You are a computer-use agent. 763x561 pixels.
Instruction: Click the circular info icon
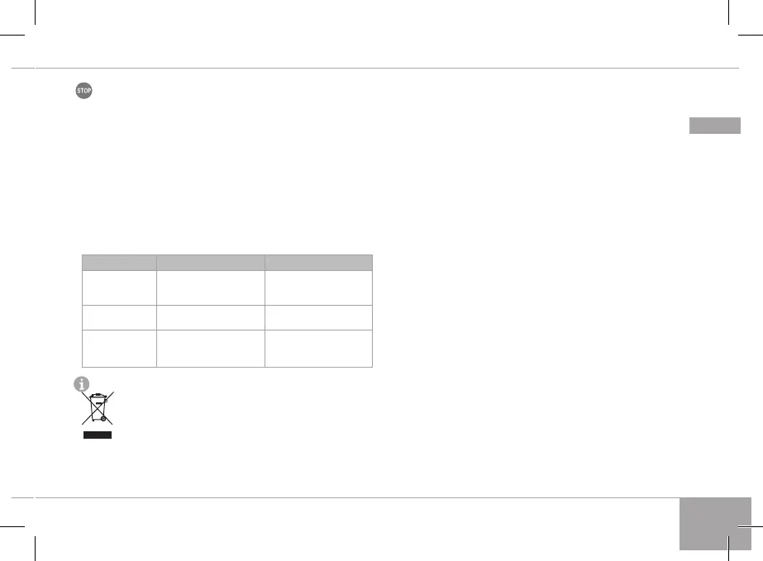tap(82, 383)
